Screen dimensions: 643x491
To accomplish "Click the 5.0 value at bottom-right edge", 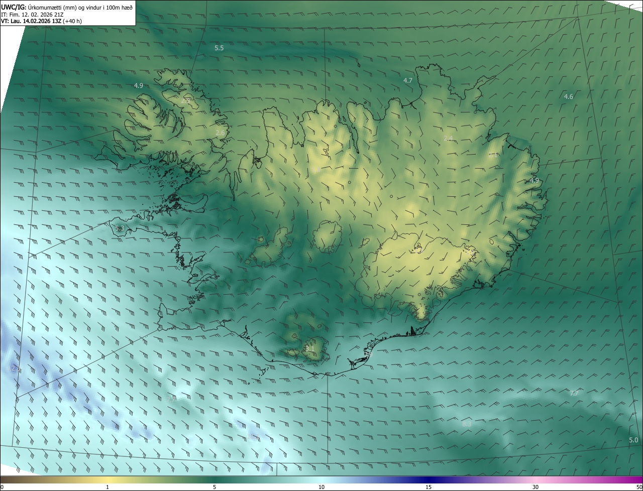I will tap(634, 440).
